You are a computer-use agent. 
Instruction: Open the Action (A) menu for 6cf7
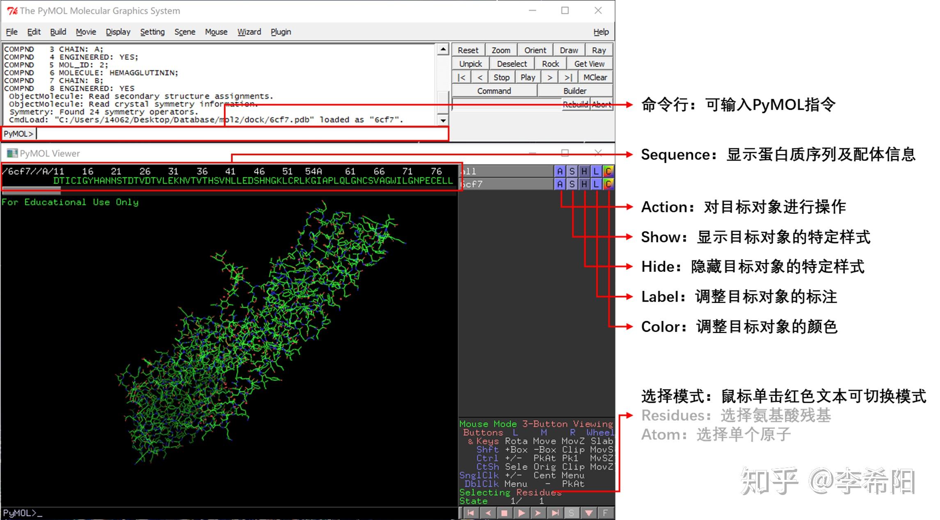560,184
